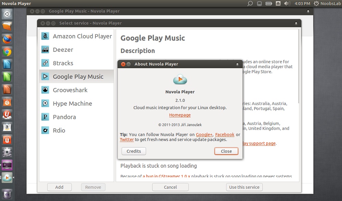Click the Remove button
The width and height of the screenshot is (342, 201).
click(93, 187)
